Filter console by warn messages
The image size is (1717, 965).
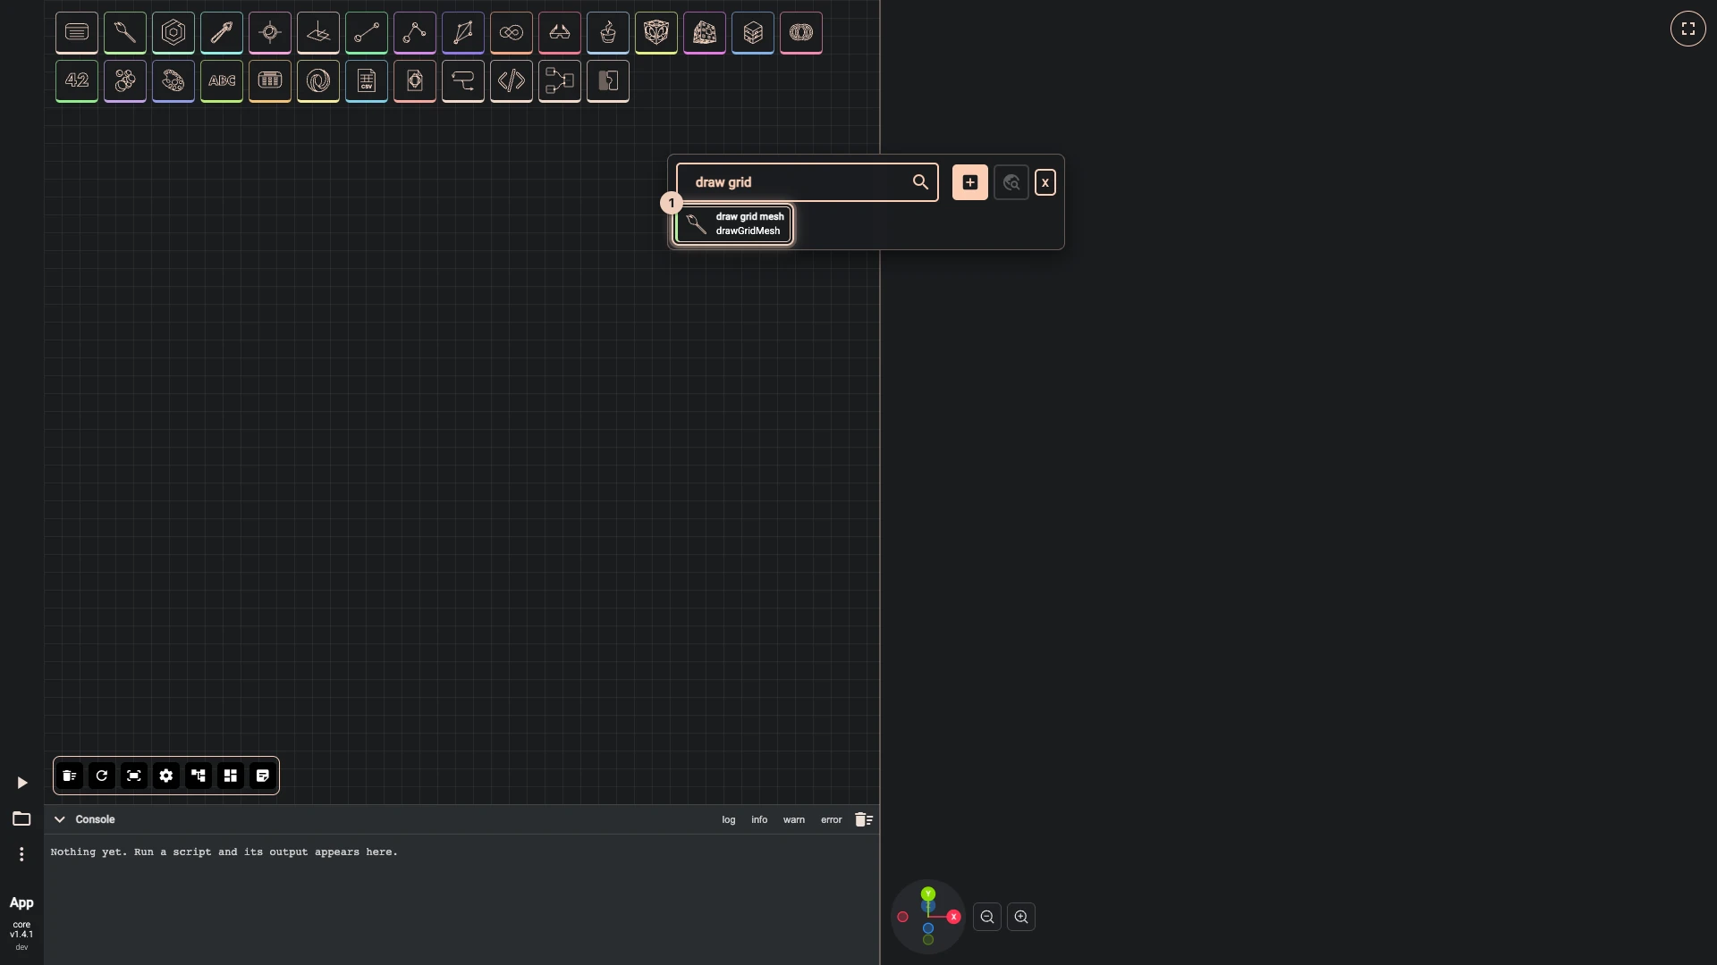794,819
